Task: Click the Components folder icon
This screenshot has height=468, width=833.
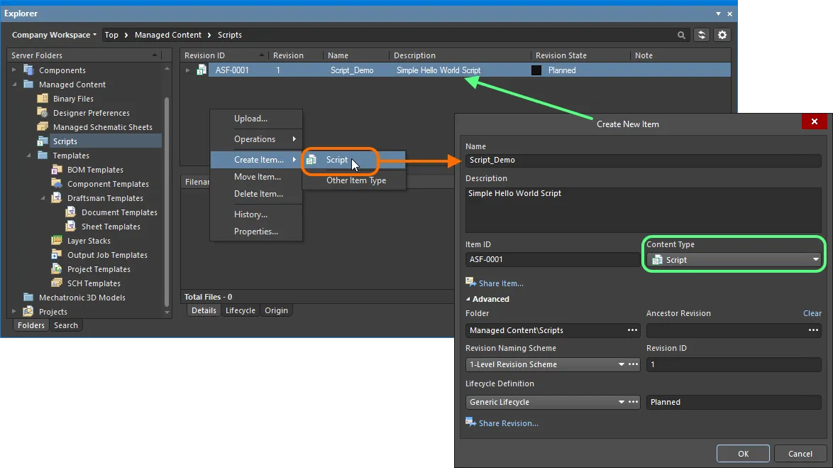Action: pyautogui.click(x=28, y=70)
